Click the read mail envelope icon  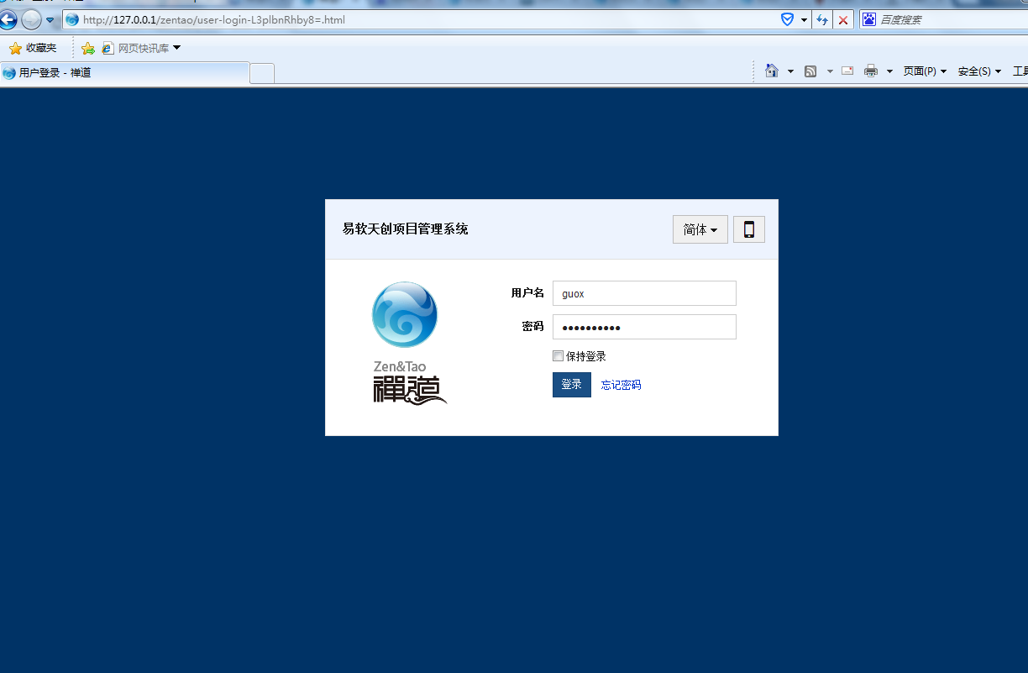(847, 71)
